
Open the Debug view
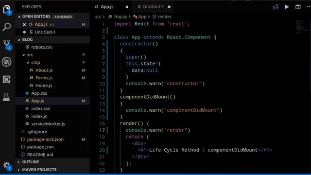[6, 62]
